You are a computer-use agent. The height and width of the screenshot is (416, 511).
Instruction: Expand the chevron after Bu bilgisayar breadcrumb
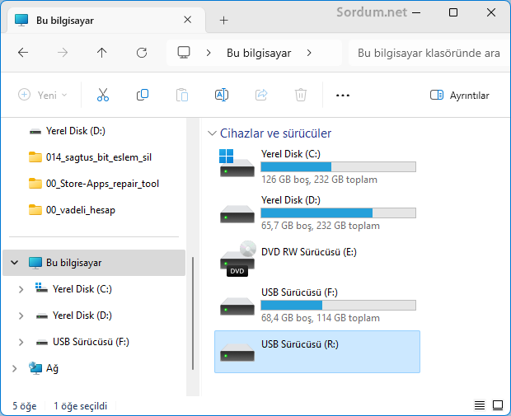pyautogui.click(x=309, y=53)
